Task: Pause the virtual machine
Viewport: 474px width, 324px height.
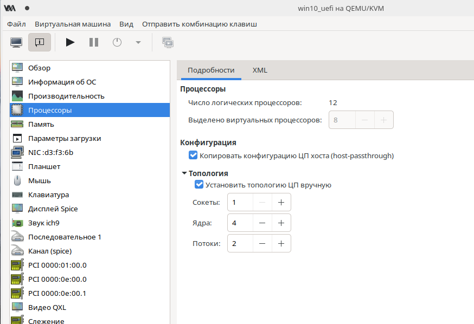Action: coord(94,42)
